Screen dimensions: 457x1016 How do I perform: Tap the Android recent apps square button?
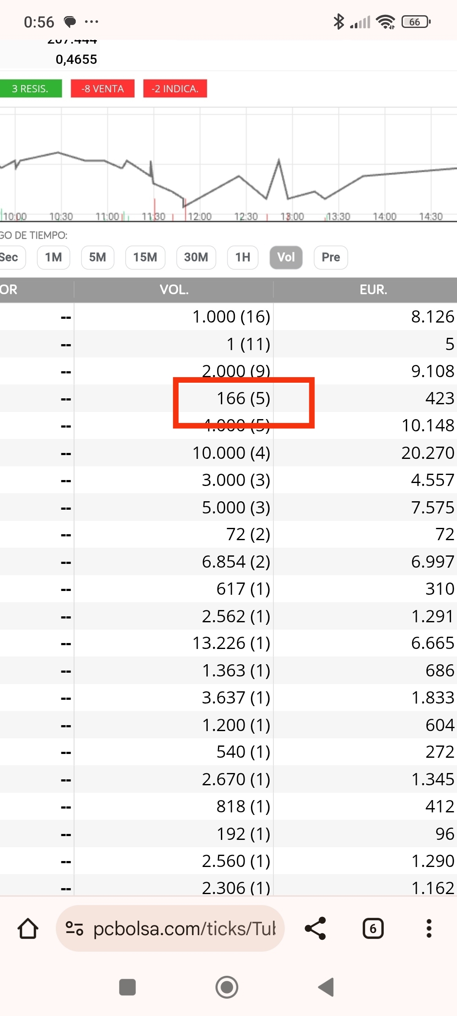(x=127, y=987)
